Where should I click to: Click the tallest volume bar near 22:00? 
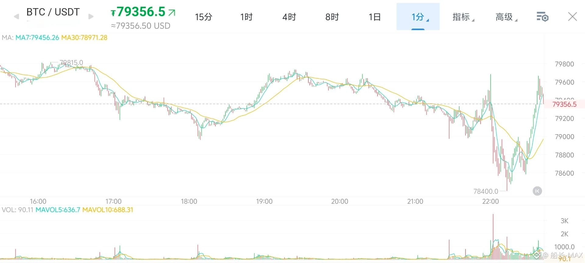coord(493,237)
